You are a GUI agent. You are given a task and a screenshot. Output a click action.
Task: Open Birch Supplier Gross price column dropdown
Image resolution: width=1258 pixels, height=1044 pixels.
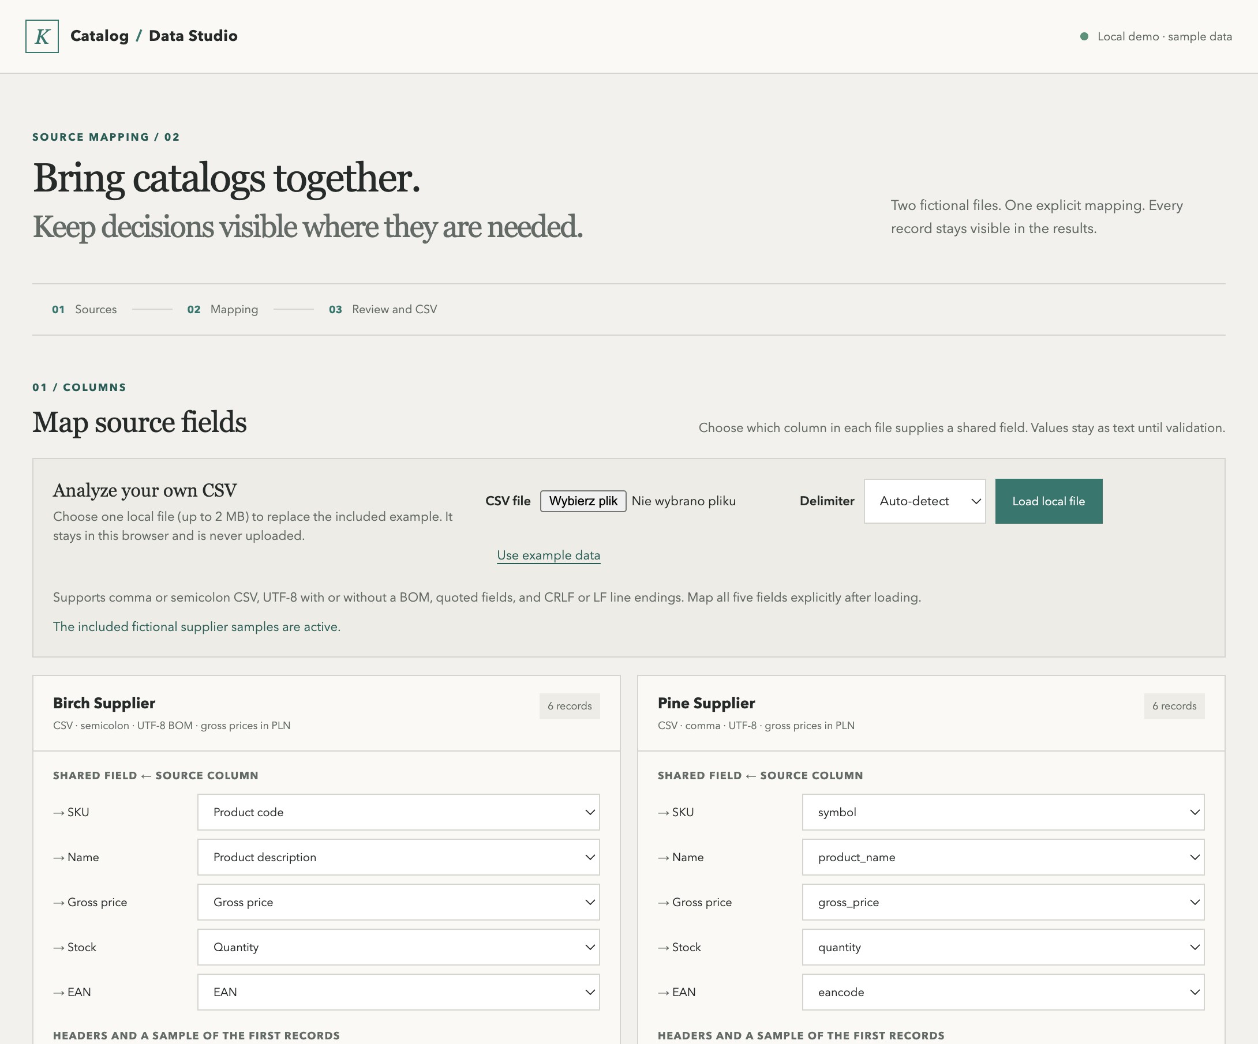[398, 902]
